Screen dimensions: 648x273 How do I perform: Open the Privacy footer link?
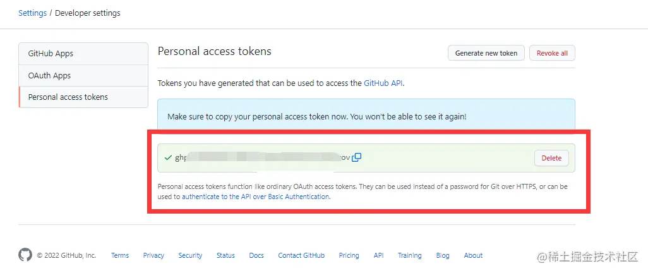153,255
